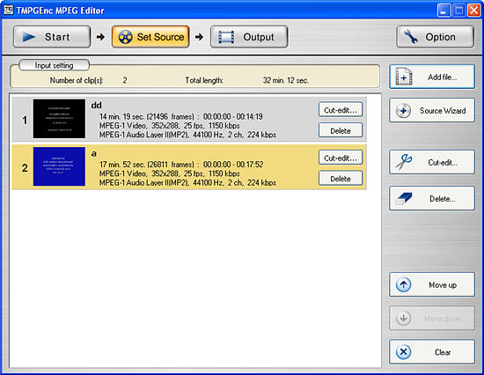This screenshot has height=375, width=484.
Task: Click clip dd's MPEG-1 Audio Layer II line
Action: 187,135
